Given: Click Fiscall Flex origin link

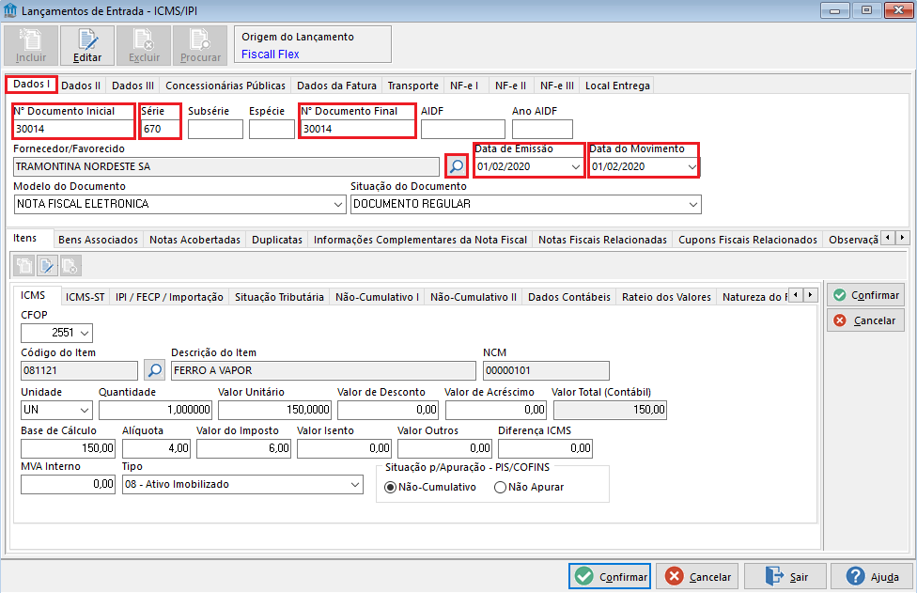Looking at the screenshot, I should coord(271,55).
